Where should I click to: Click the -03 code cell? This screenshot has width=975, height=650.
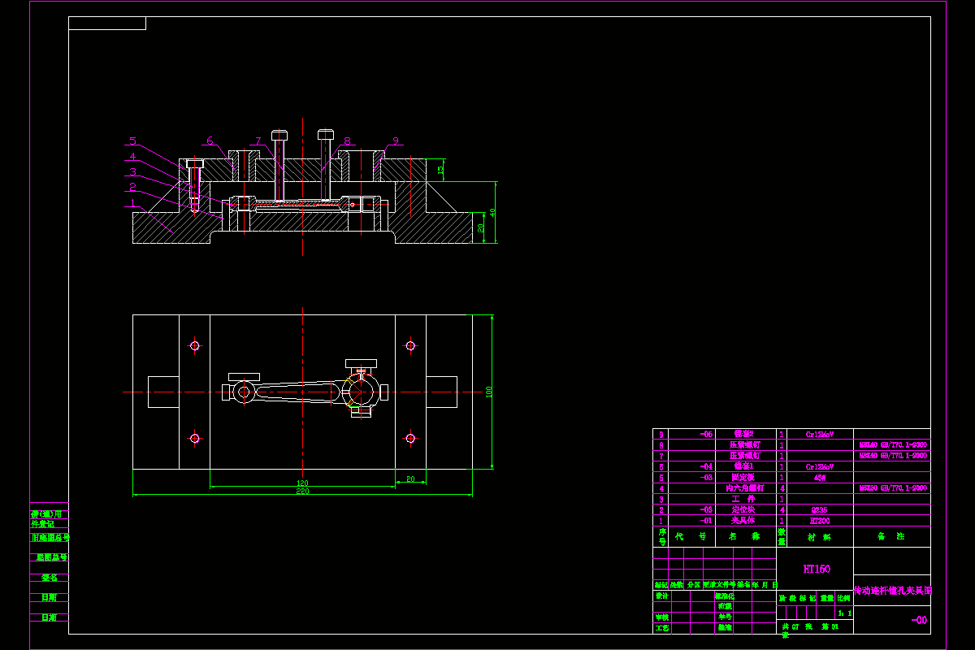pos(706,478)
